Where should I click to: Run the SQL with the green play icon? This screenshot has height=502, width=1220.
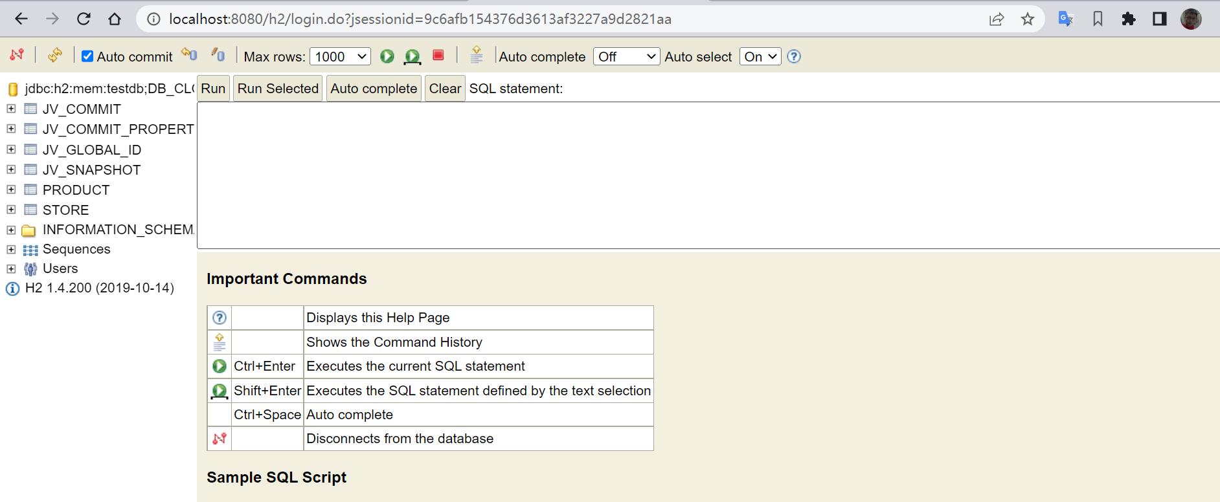387,56
